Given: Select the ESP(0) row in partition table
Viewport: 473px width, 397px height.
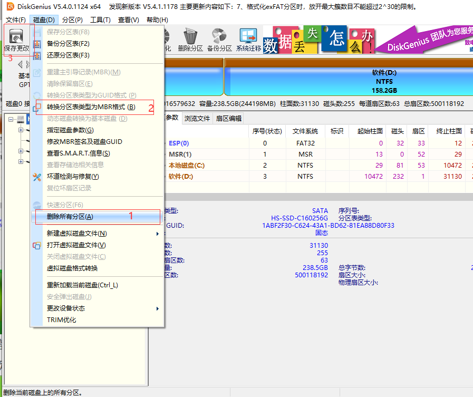Looking at the screenshot, I should [179, 143].
